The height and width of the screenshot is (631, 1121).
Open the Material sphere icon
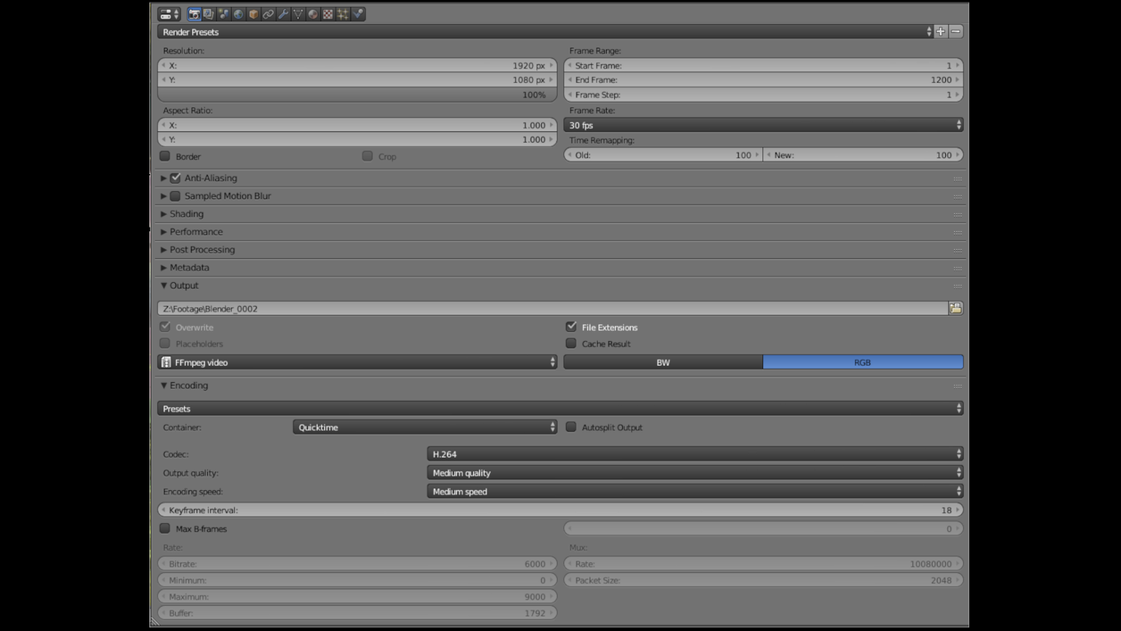point(313,14)
